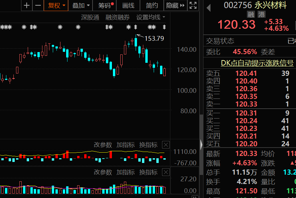This screenshot has width=296, height=198.
Task: Open the DK点自动提示涨跌信号 link
Action: (x=257, y=63)
